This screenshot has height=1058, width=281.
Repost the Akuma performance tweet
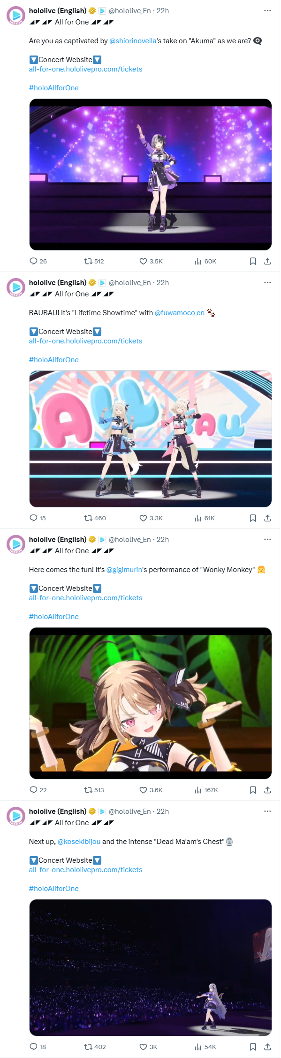click(x=94, y=261)
